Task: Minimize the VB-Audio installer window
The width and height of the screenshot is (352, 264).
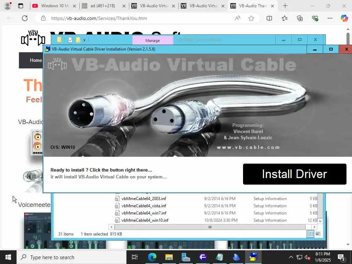Action: (315, 49)
